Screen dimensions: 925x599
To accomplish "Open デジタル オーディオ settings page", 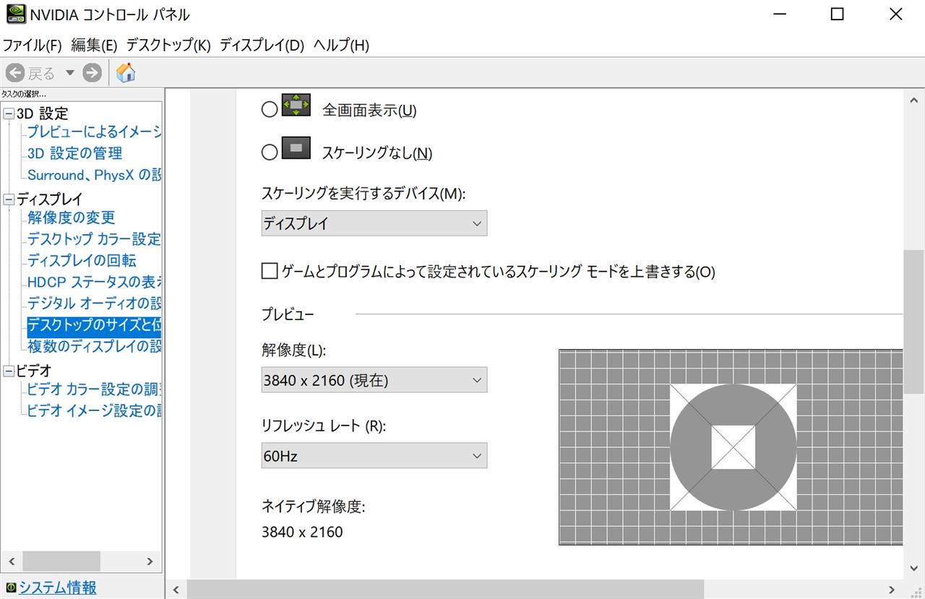I will click(x=94, y=303).
